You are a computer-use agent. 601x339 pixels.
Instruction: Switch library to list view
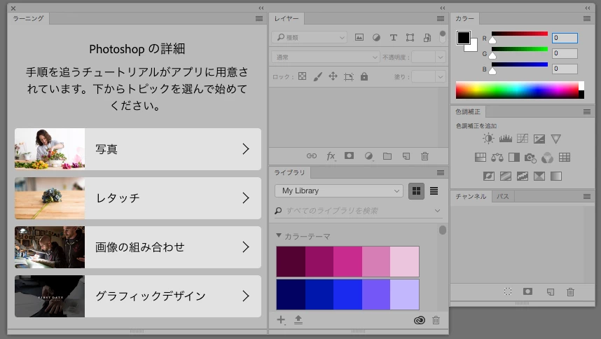pos(434,191)
